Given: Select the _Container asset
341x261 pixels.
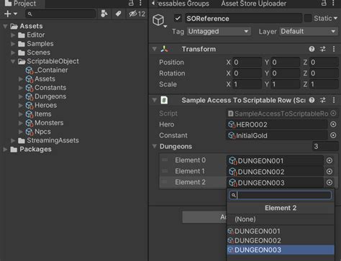Looking at the screenshot, I should (47, 70).
